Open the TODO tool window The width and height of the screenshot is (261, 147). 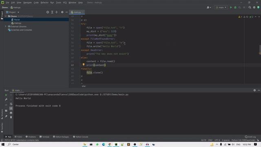point(18,137)
